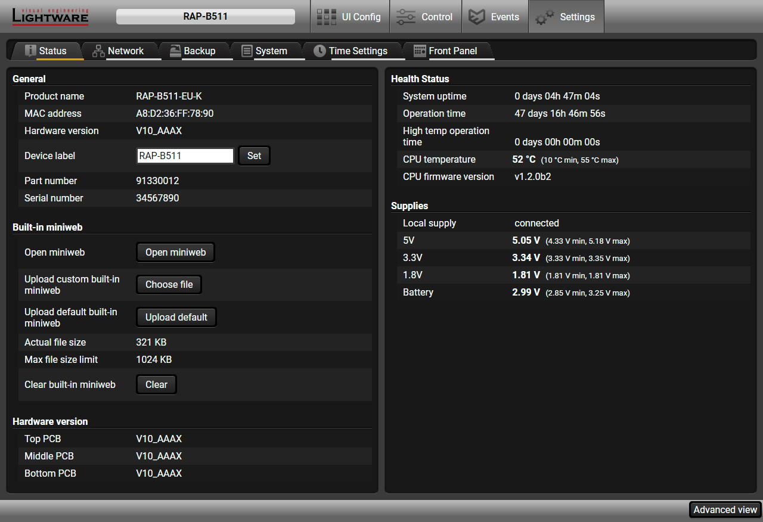Click the System tab list icon
The width and height of the screenshot is (763, 522).
point(247,51)
